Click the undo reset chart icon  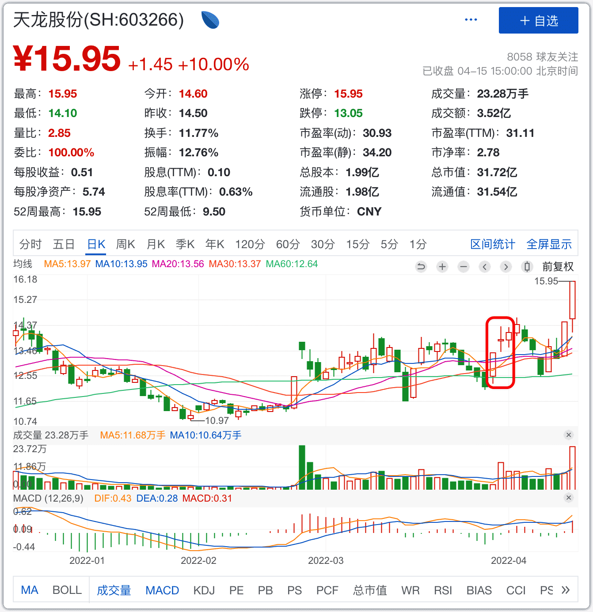pos(421,267)
